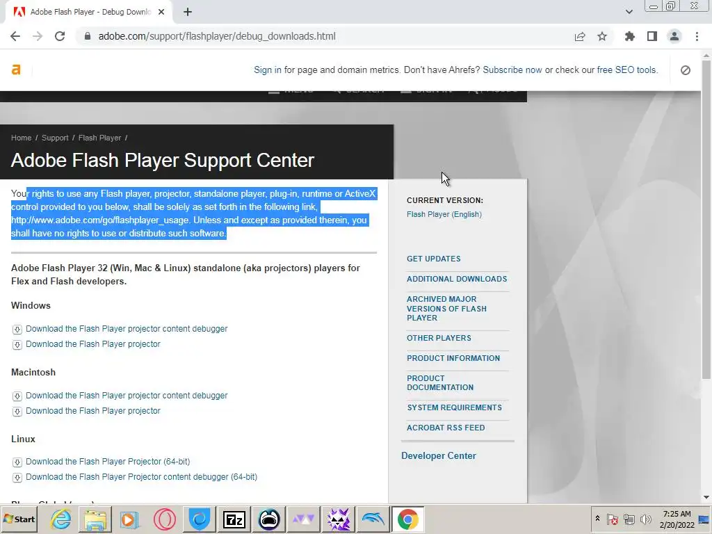Click the scrollbar down arrow
This screenshot has width=712, height=534.
click(706, 497)
